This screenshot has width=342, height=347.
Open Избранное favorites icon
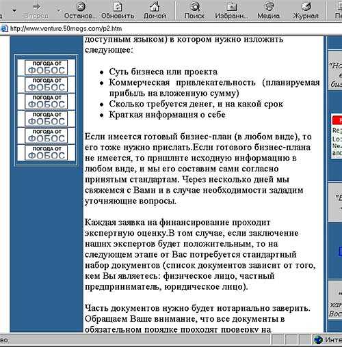click(x=231, y=7)
